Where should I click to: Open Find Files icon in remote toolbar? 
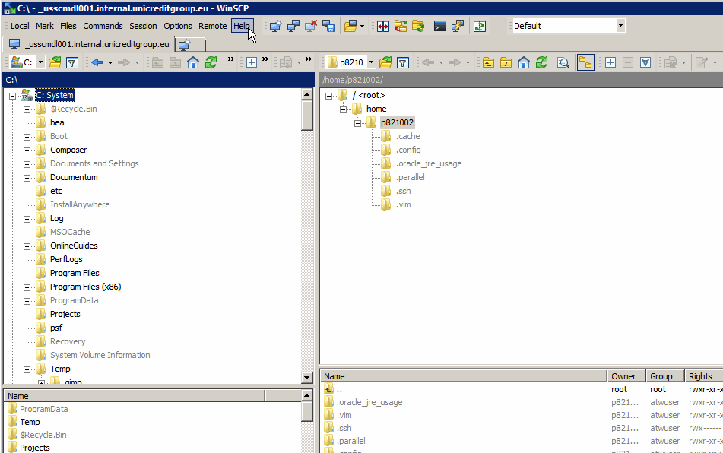563,62
